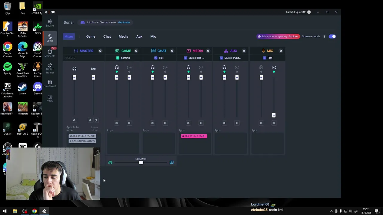Click MASTER headphone volume fader handle
The width and height of the screenshot is (383, 215).
(x=75, y=78)
